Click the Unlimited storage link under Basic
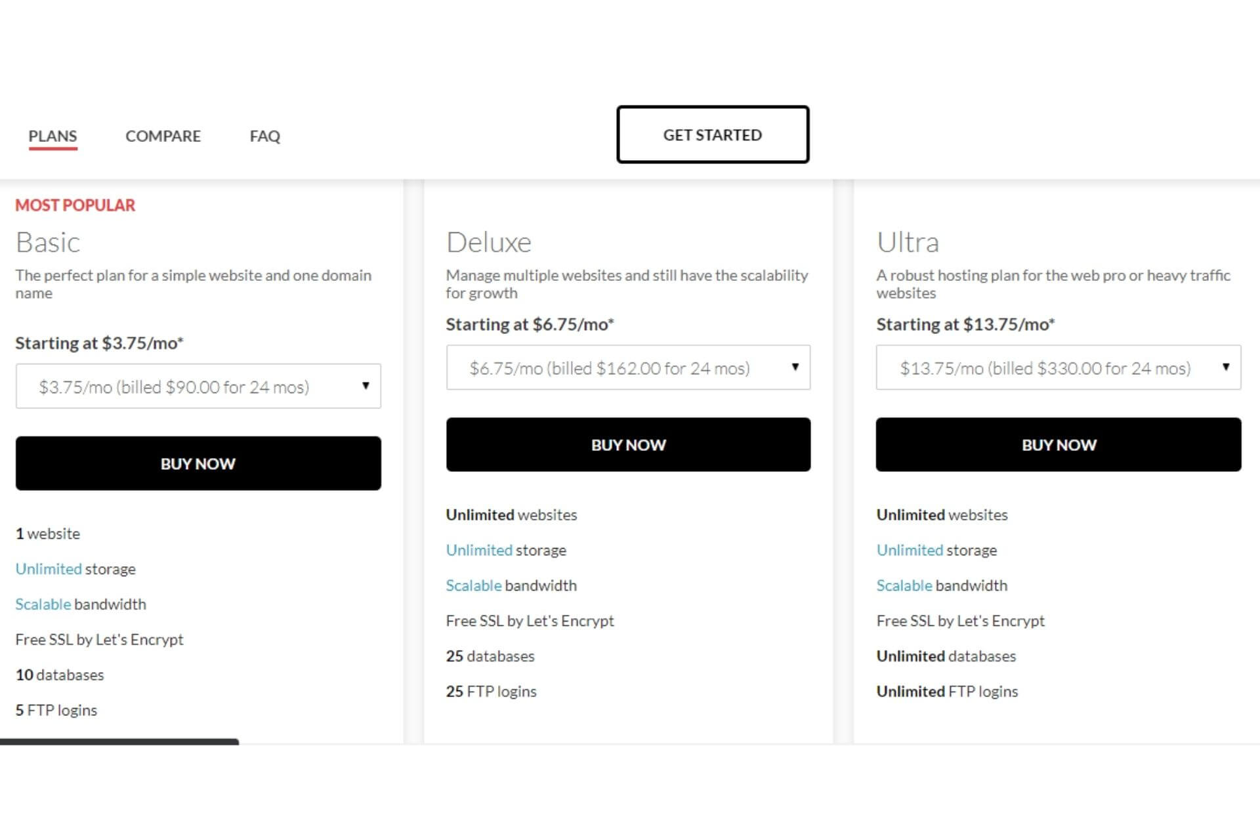Screen dimensions: 1260x840 pos(49,569)
